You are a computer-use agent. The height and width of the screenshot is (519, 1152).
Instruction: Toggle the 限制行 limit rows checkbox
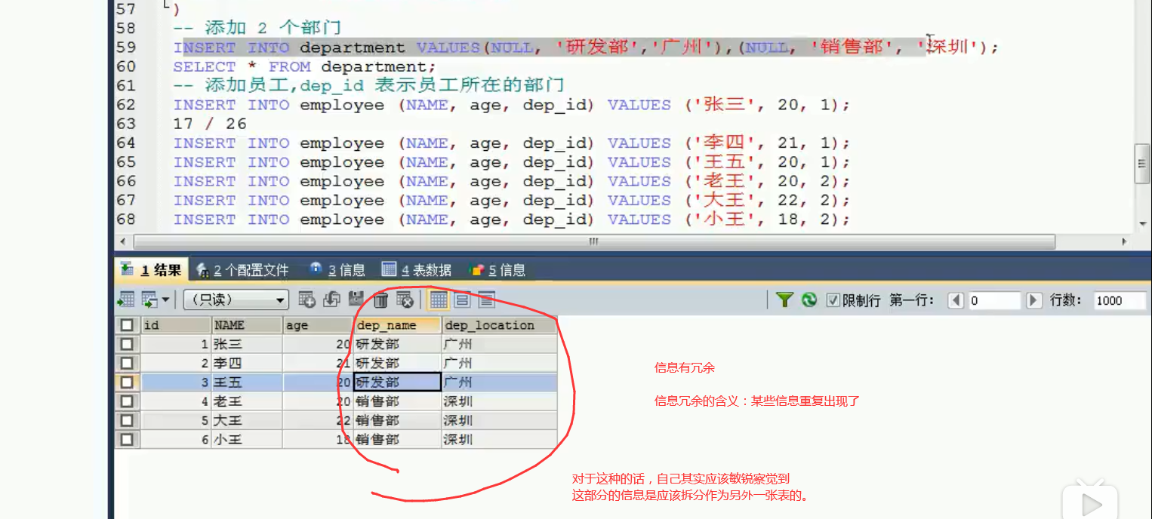click(833, 300)
